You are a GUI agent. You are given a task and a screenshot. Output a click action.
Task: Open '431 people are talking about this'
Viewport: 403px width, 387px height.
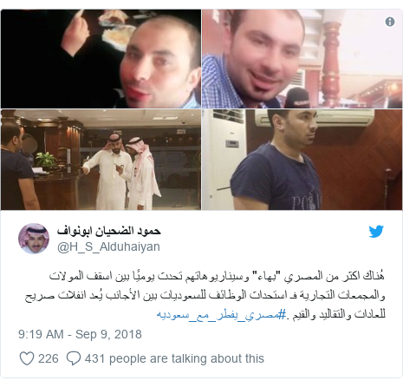click(x=174, y=358)
